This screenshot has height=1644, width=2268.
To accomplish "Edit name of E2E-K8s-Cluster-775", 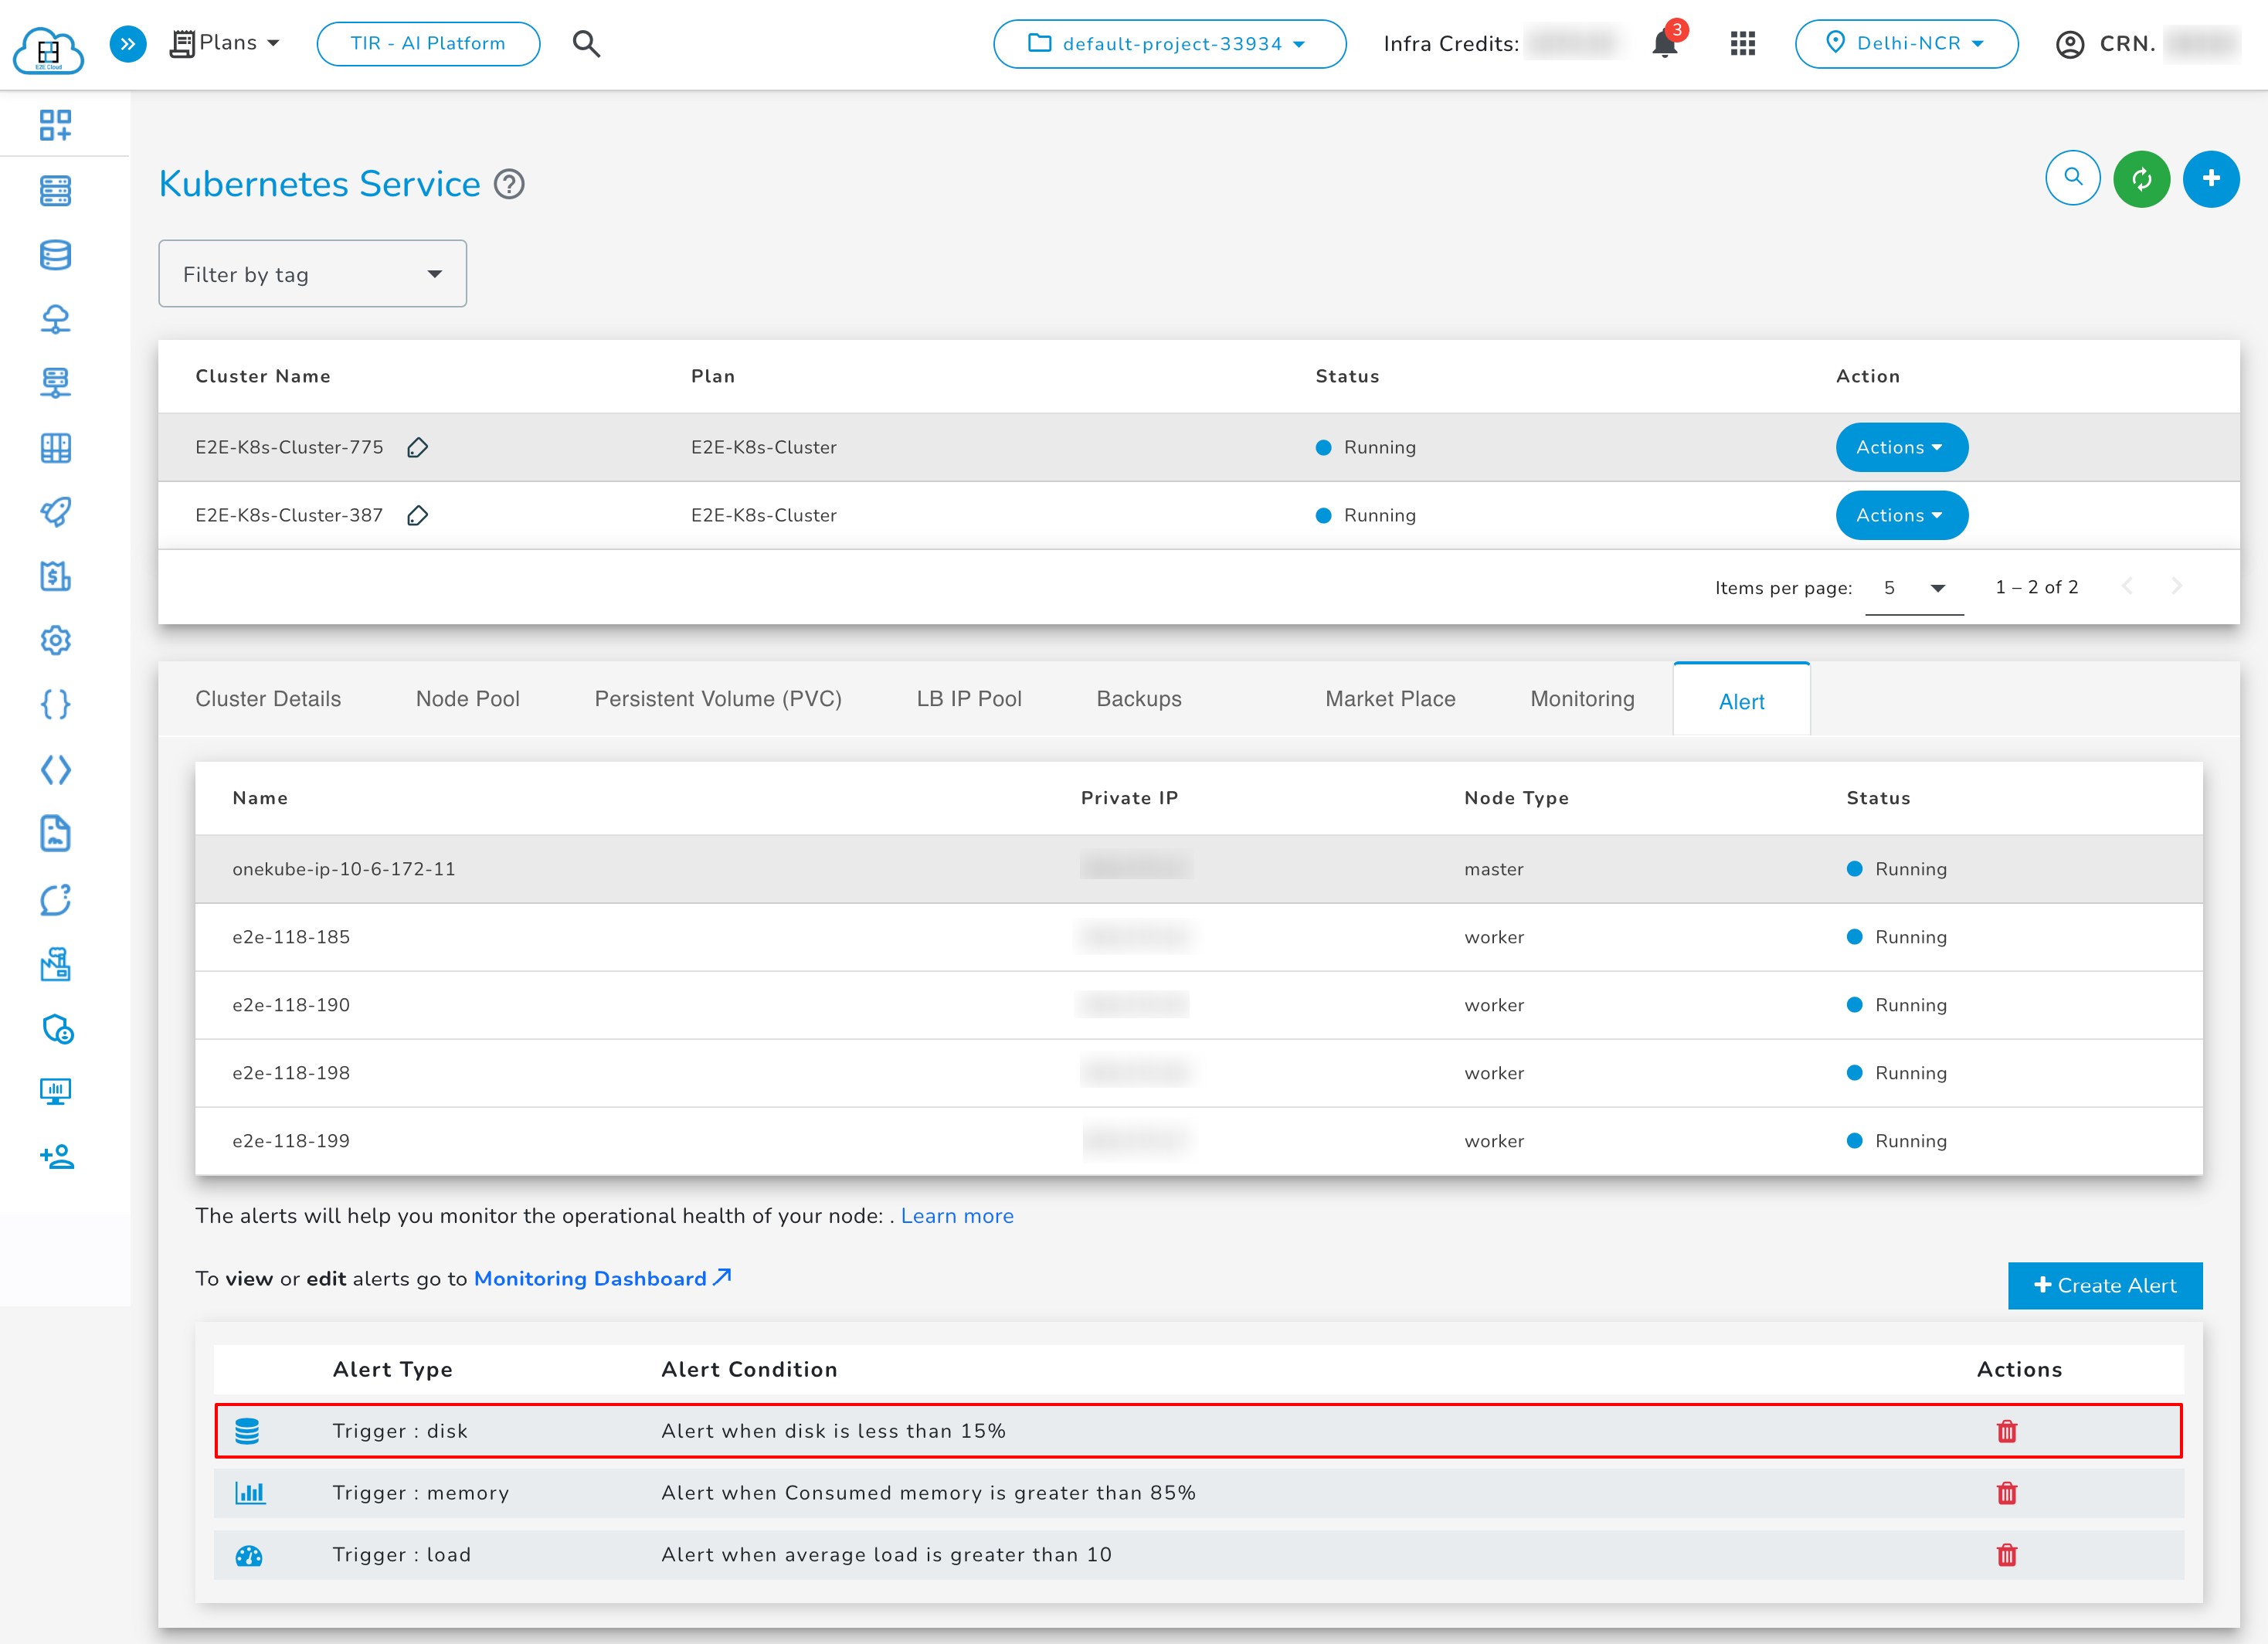I will click(x=418, y=447).
